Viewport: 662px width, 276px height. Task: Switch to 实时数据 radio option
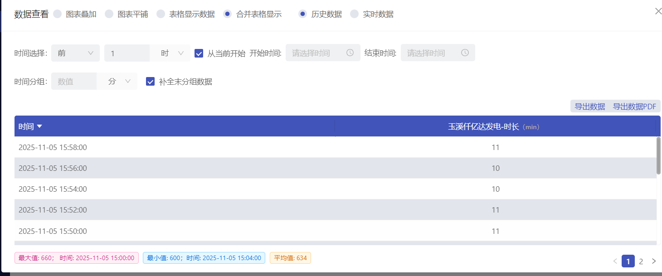tap(355, 14)
